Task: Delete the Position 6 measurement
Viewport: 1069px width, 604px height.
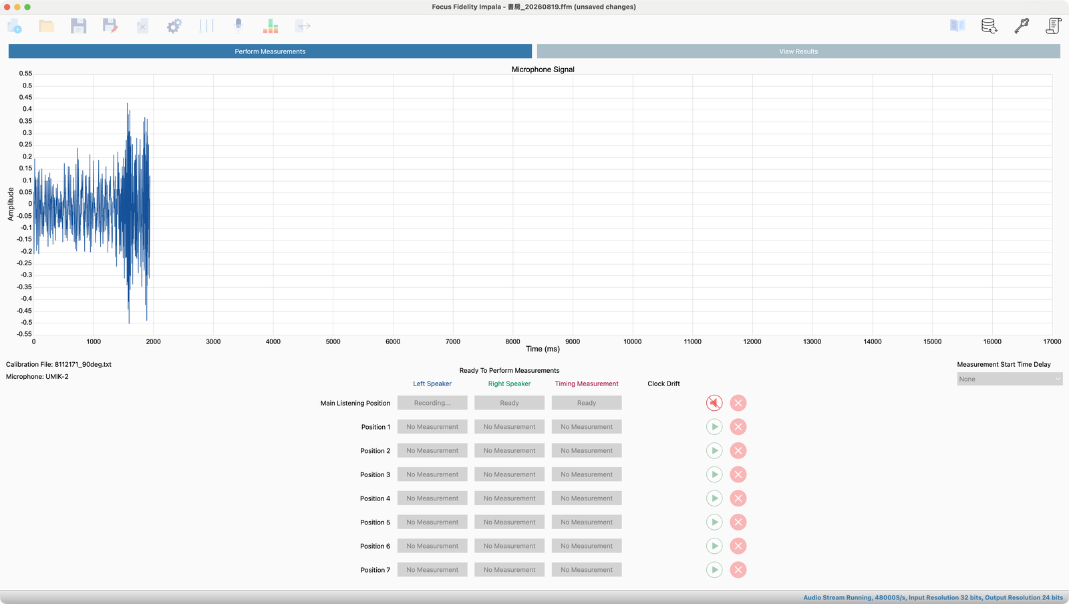Action: coord(738,546)
